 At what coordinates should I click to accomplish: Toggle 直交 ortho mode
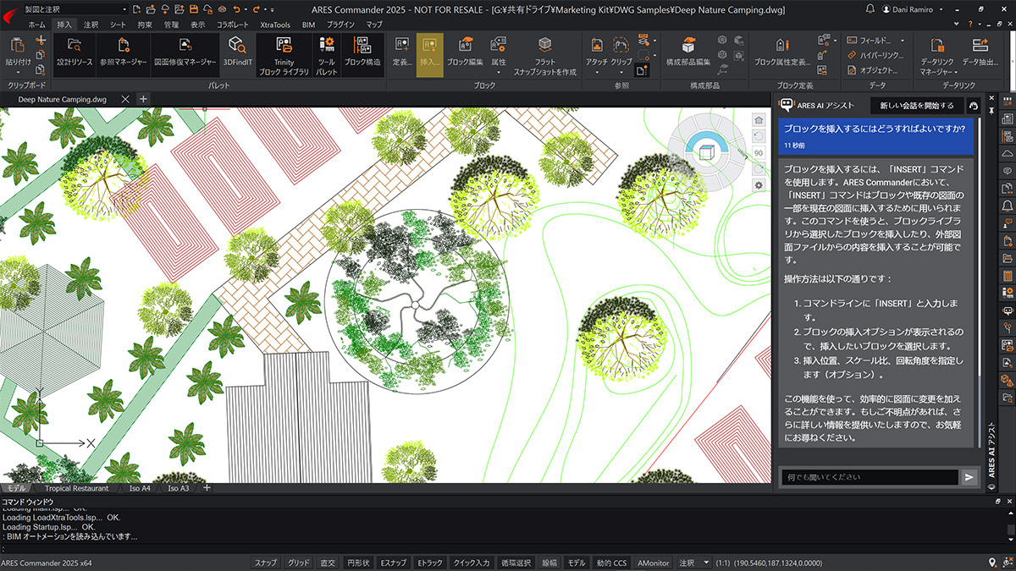(328, 563)
